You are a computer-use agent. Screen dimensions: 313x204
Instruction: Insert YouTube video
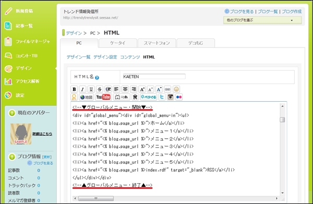[x=103, y=97]
